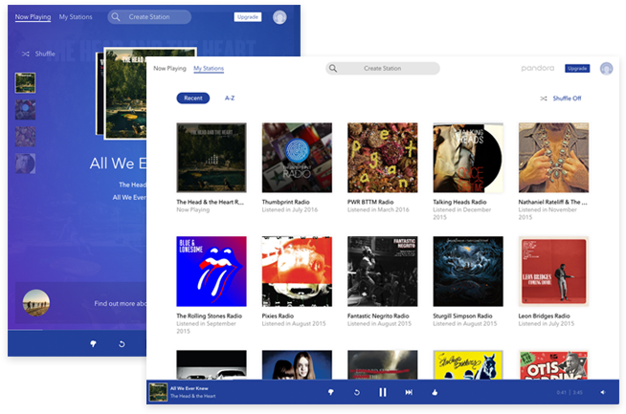Image resolution: width=626 pixels, height=414 pixels.
Task: Open My Stations tab in back window
Action: coord(76,17)
